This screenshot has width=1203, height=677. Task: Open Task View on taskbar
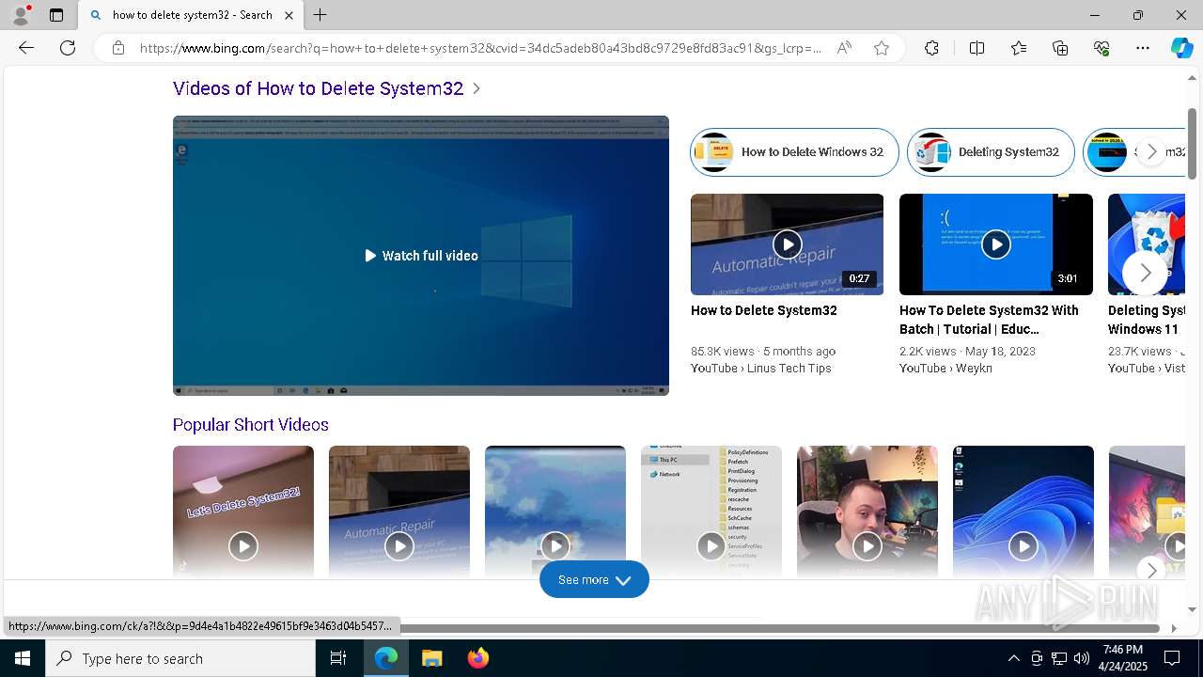338,658
